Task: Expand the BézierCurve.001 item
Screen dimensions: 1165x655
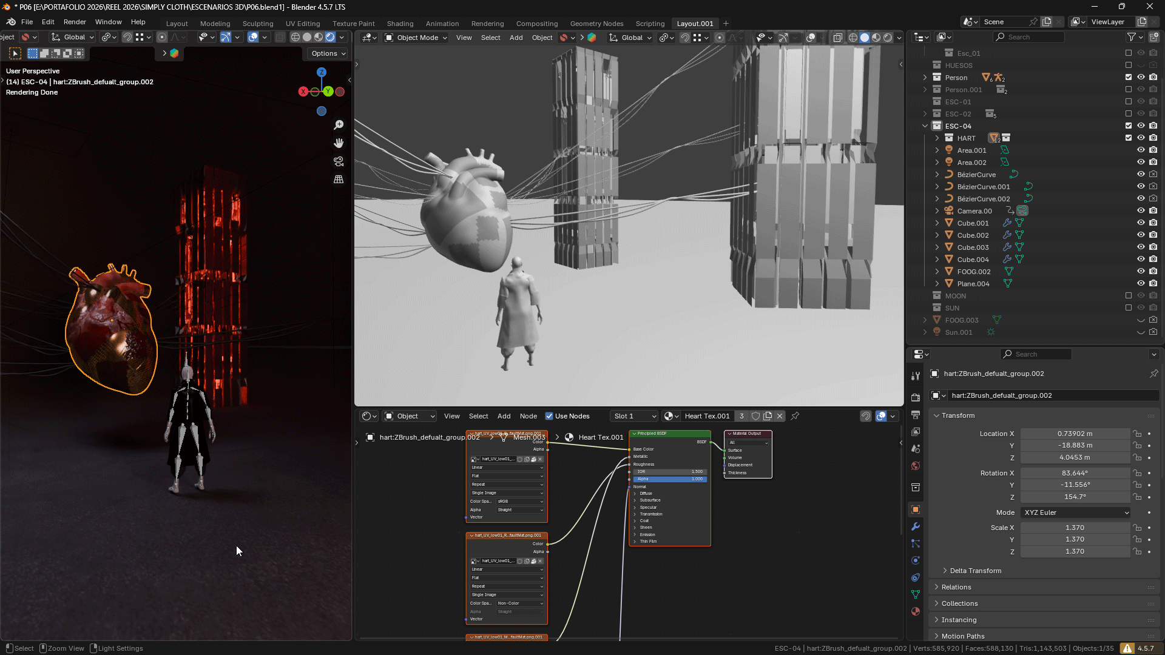Action: (937, 187)
